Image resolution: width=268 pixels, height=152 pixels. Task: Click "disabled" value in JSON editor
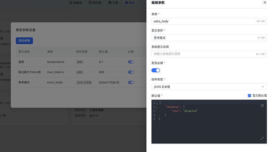190,111
